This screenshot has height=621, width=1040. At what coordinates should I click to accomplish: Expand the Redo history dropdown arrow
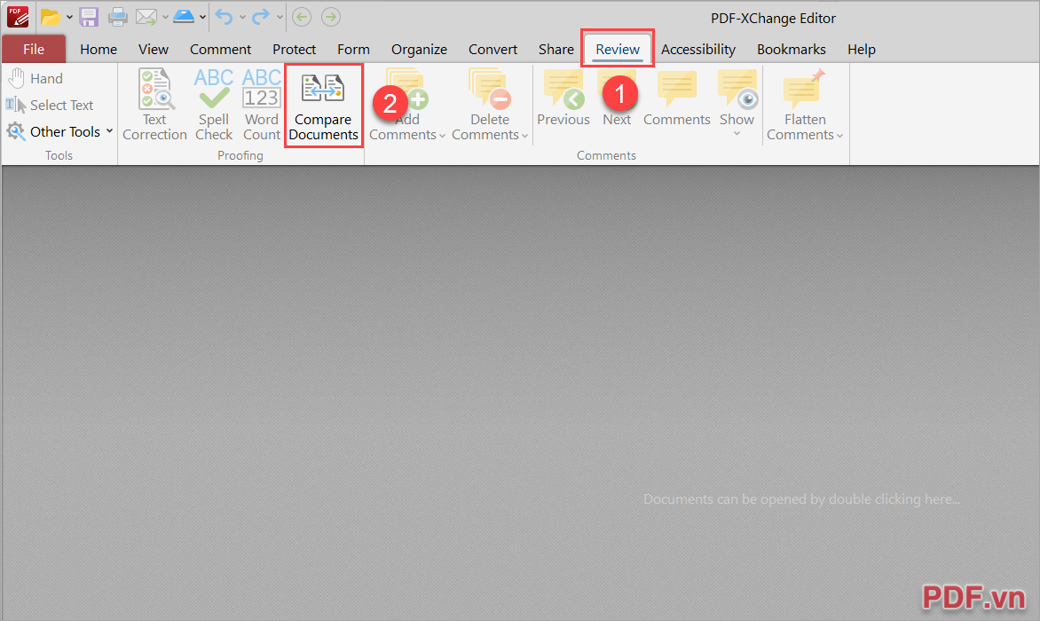point(280,17)
